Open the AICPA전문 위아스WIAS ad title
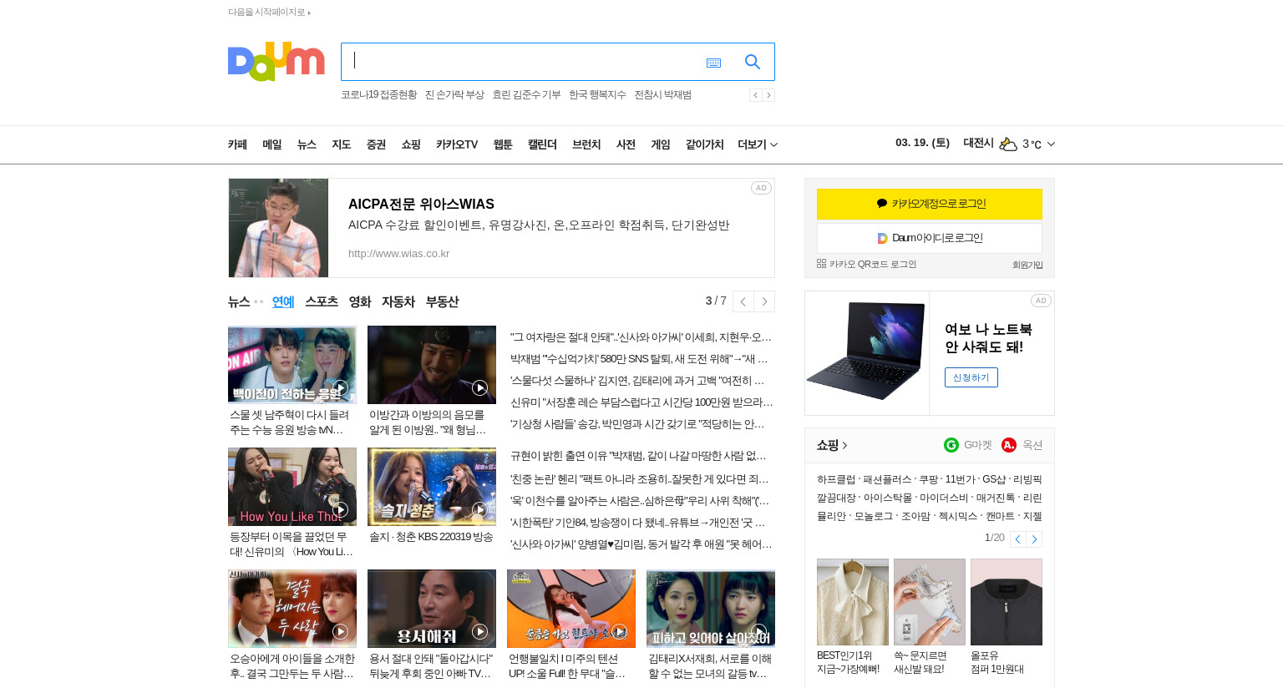This screenshot has width=1283, height=688. 421,204
